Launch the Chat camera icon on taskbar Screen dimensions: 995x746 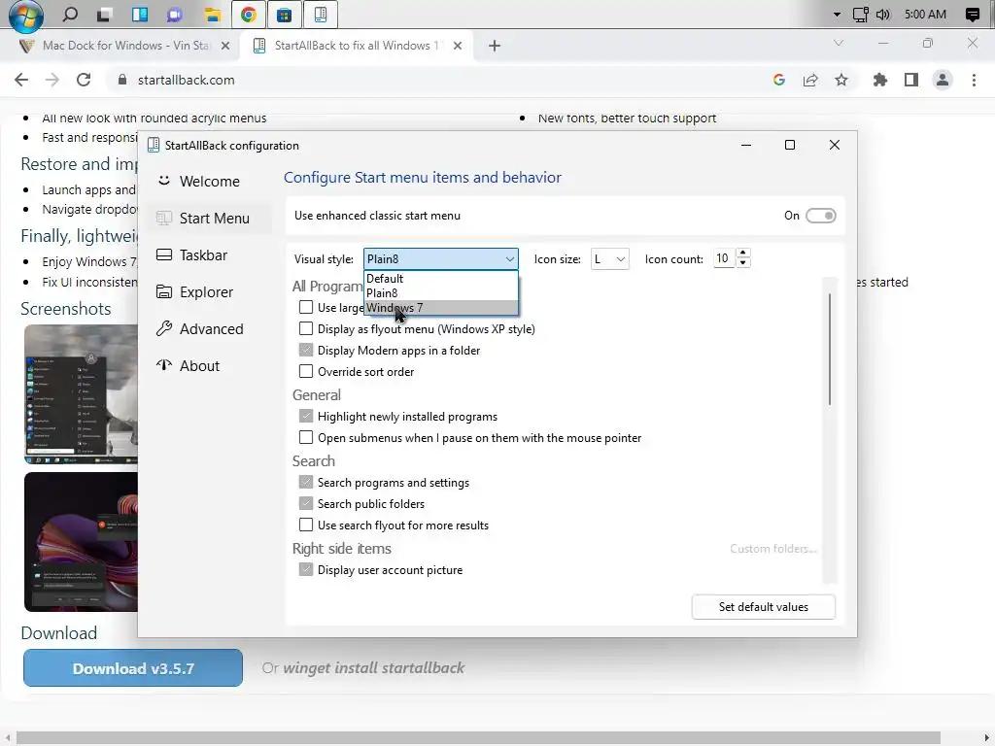175,14
